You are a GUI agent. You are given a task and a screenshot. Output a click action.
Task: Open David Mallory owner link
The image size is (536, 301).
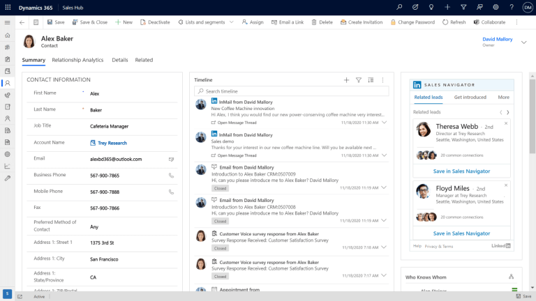[497, 40]
